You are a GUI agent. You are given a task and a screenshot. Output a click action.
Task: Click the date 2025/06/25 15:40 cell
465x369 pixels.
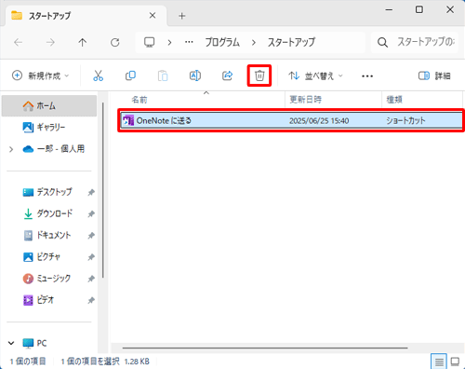[319, 121]
